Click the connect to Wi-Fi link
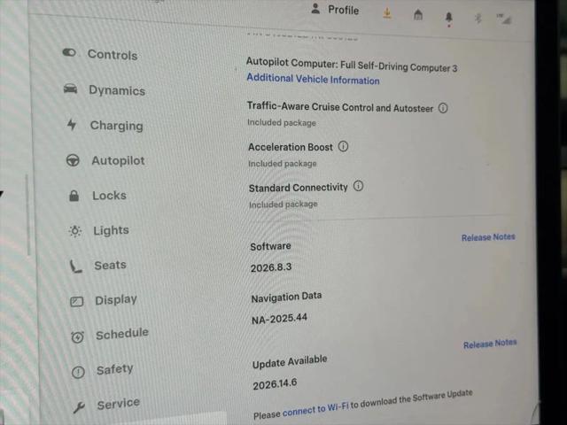 pos(315,410)
